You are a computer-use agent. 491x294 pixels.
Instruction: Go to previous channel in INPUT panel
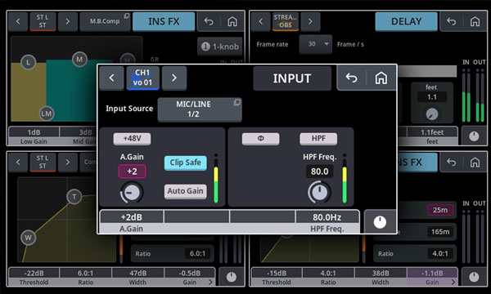[112, 78]
